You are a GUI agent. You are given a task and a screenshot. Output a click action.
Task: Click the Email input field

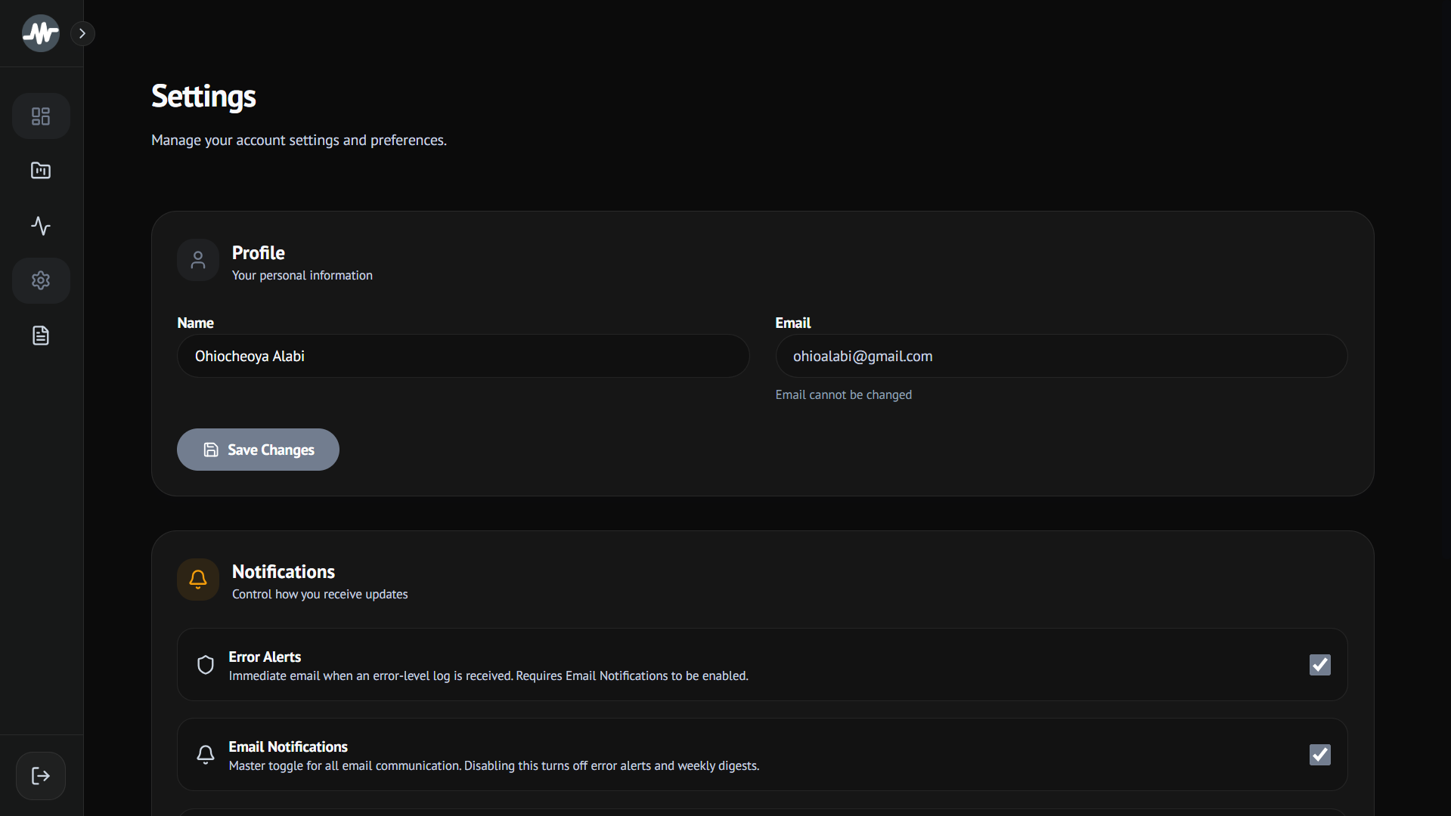click(x=1062, y=356)
